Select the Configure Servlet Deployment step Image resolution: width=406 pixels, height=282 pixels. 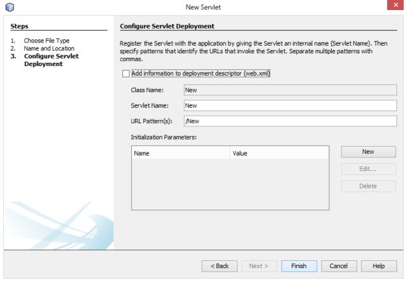tap(51, 60)
